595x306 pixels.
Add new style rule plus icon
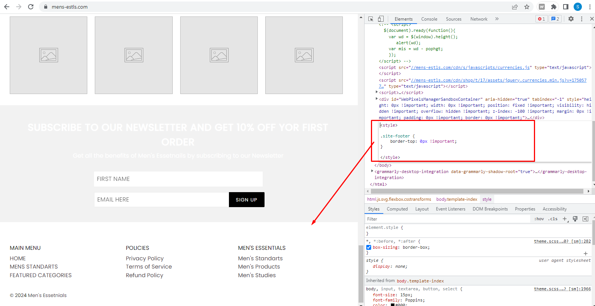point(565,219)
